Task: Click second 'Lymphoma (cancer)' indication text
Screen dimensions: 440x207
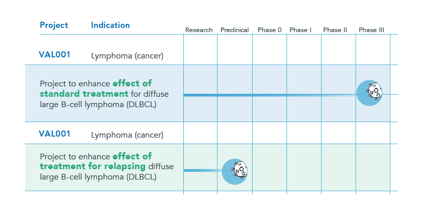Action: pyautogui.click(x=127, y=135)
